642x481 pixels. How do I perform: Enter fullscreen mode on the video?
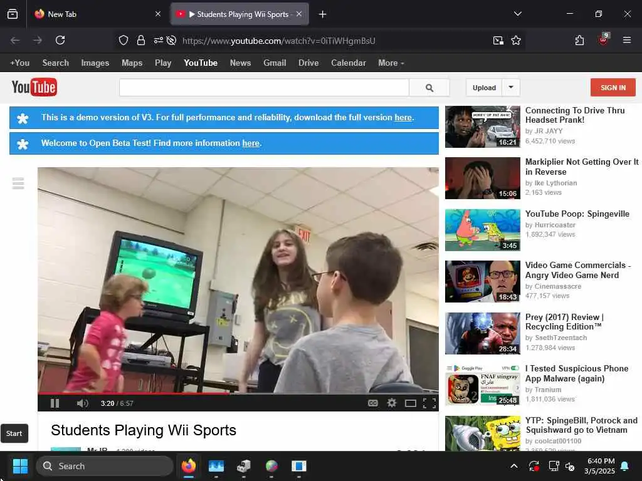[429, 404]
